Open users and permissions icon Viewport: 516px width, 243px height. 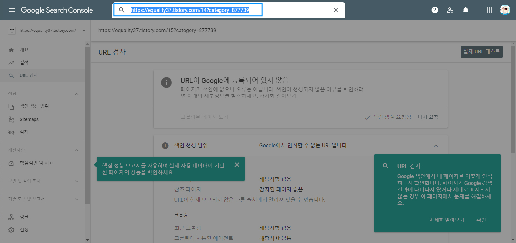(450, 10)
